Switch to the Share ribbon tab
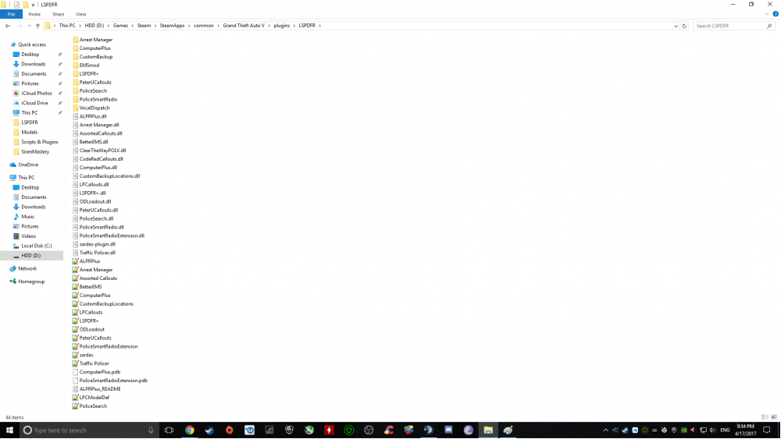 58,14
